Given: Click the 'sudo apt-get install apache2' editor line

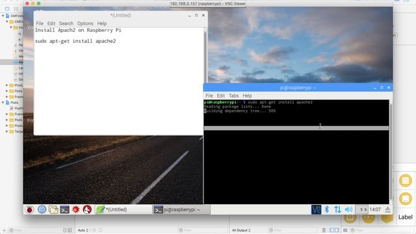Looking at the screenshot, I should [x=75, y=41].
